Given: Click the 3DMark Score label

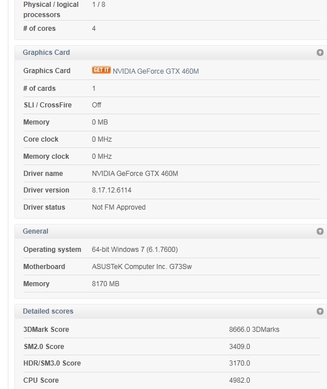Looking at the screenshot, I should [x=46, y=330].
